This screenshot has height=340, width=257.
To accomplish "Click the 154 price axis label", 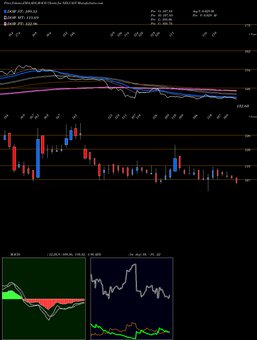I will click(248, 71).
